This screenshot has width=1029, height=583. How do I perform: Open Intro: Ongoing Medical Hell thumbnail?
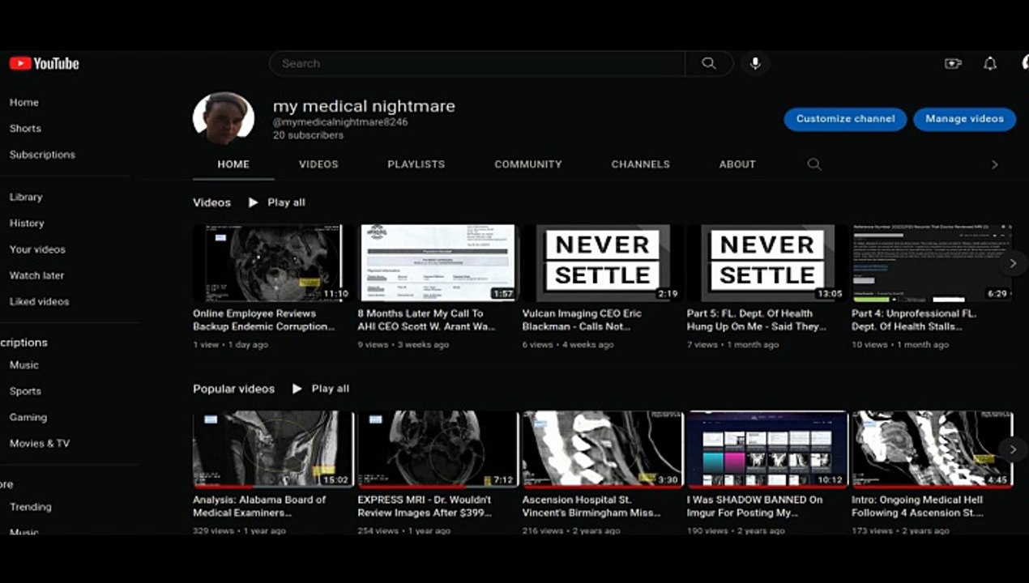pyautogui.click(x=932, y=449)
